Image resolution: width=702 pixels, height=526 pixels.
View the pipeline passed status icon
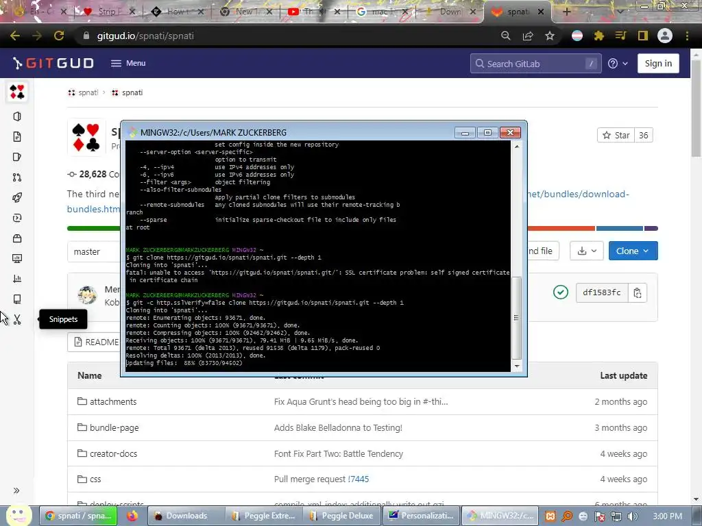tap(561, 292)
